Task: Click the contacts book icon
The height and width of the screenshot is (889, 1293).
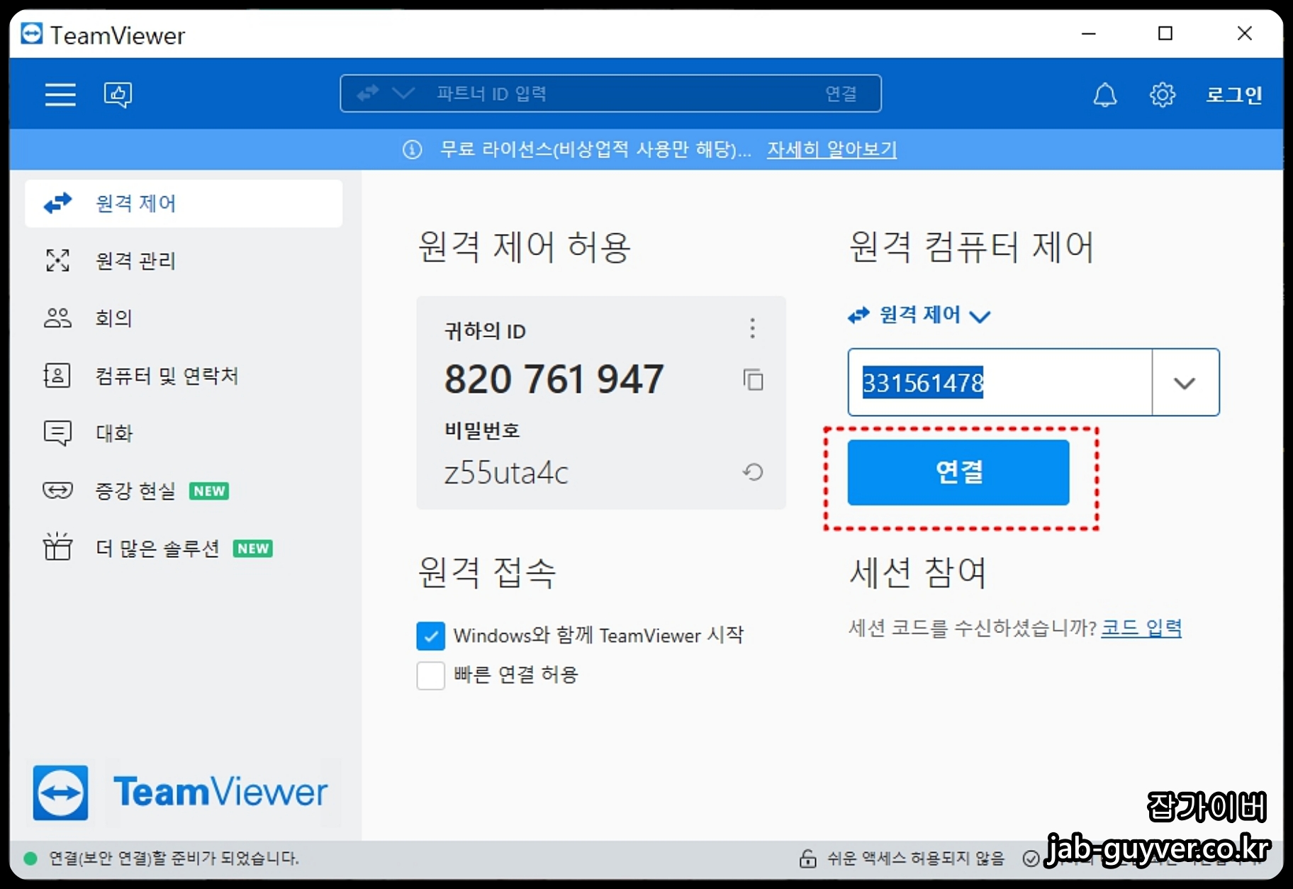Action: pyautogui.click(x=57, y=376)
